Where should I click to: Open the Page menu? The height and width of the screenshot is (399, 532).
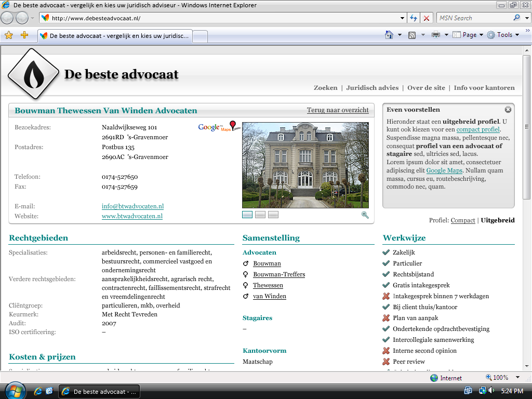tap(468, 35)
